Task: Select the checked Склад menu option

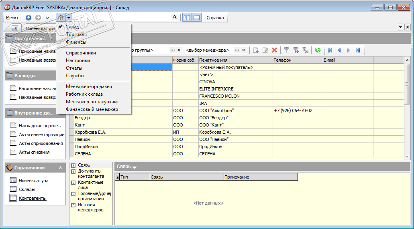Action: [72, 27]
